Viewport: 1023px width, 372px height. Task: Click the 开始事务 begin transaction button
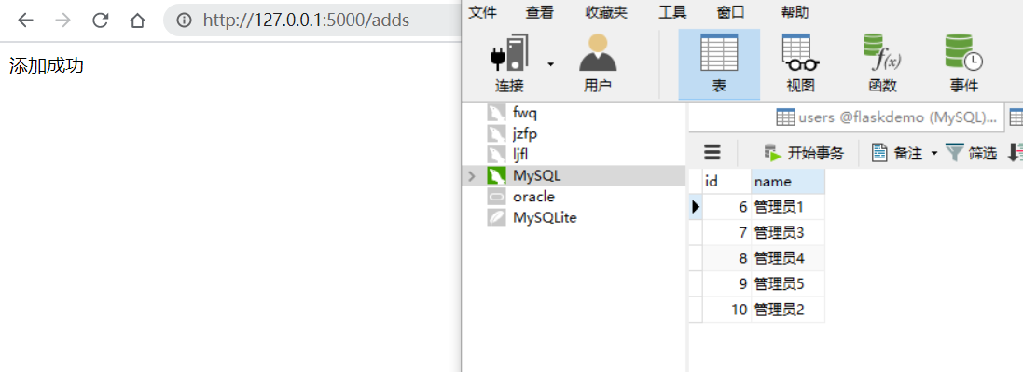(x=805, y=153)
